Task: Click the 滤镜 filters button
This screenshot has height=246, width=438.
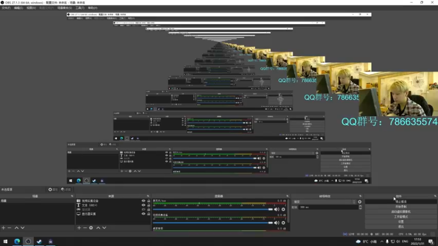Action: (66, 190)
